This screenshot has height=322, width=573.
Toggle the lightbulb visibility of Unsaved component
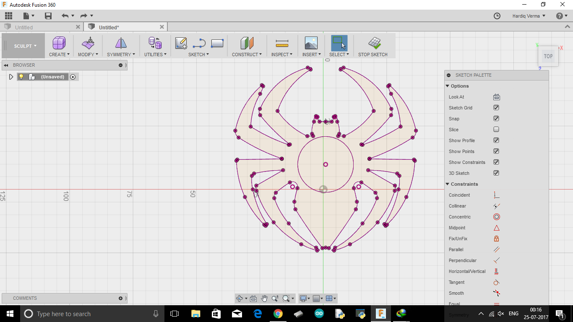(x=21, y=77)
